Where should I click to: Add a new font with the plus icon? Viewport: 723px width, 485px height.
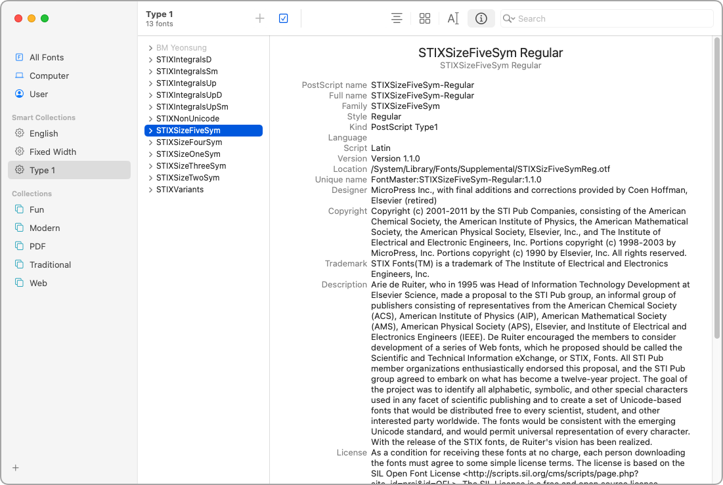pyautogui.click(x=259, y=18)
